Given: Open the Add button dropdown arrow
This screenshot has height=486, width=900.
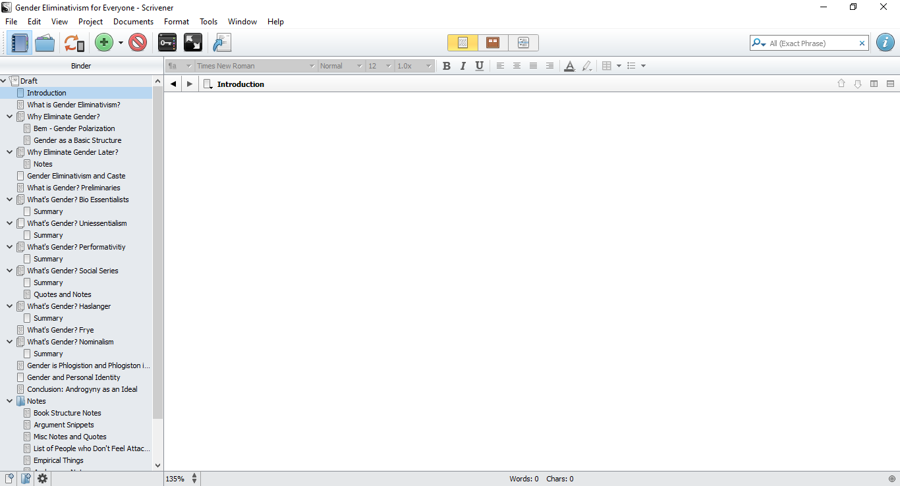Looking at the screenshot, I should point(121,43).
